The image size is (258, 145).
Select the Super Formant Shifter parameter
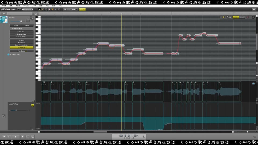pos(21,45)
